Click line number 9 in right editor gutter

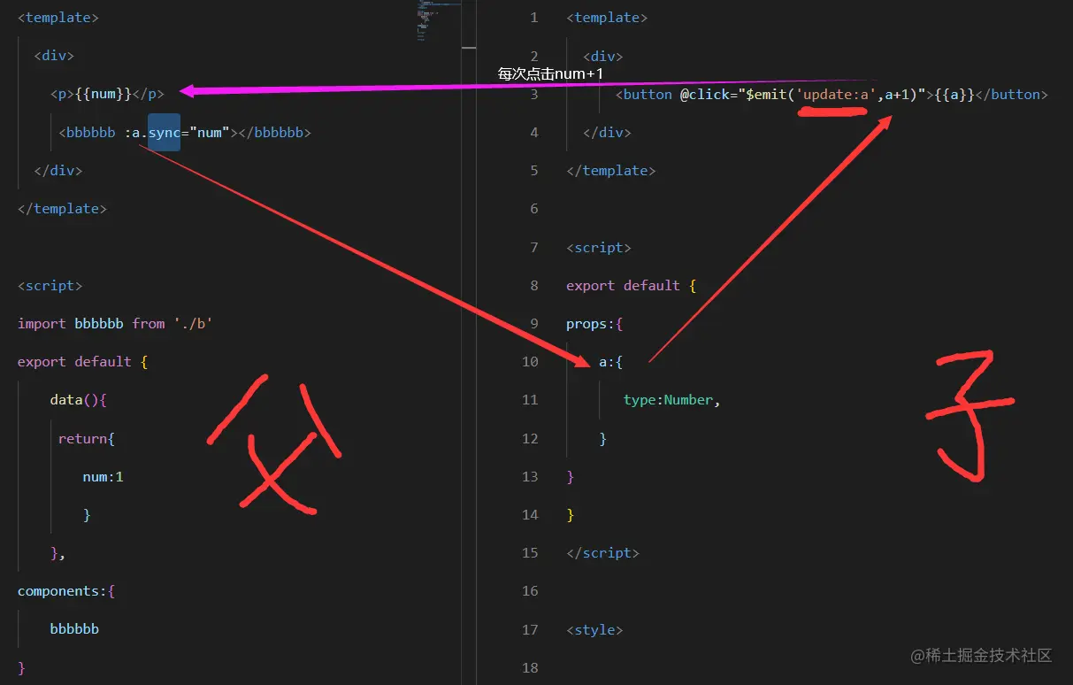coord(533,324)
